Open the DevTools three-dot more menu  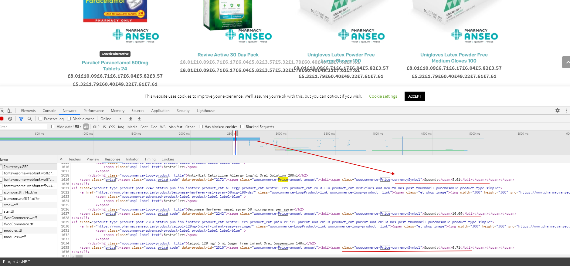click(x=566, y=111)
